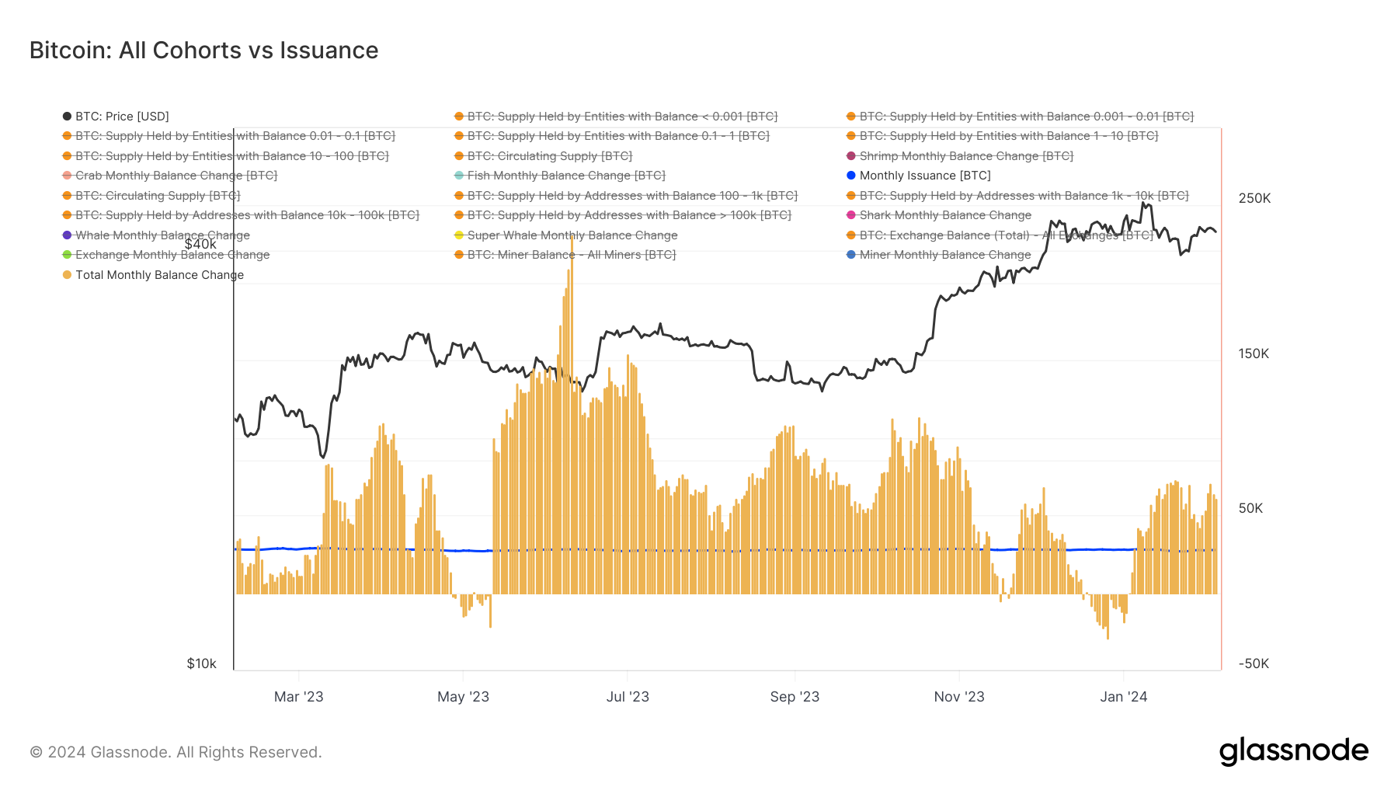Enable the Crab Monthly Balance Change label

176,176
